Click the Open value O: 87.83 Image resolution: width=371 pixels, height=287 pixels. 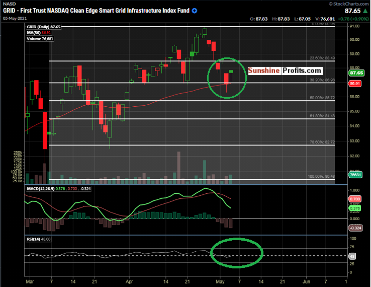pyautogui.click(x=258, y=19)
